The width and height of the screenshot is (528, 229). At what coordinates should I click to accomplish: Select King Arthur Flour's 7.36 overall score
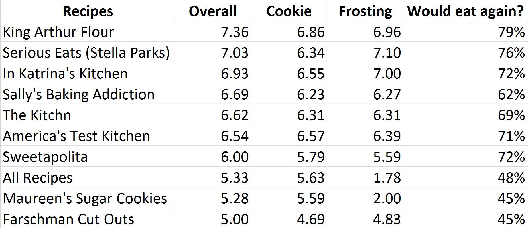tap(213, 31)
